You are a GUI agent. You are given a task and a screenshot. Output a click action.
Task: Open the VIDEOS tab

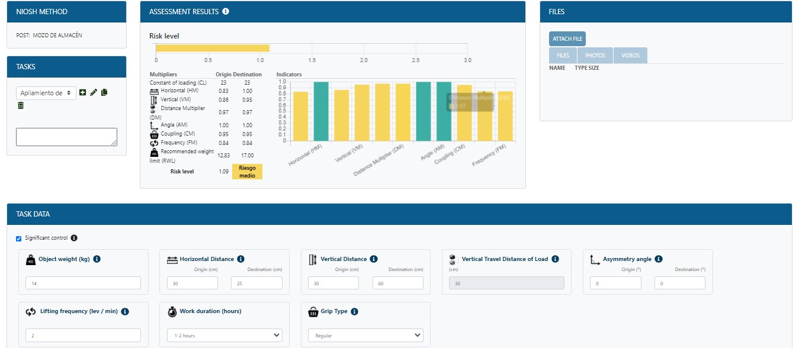630,55
